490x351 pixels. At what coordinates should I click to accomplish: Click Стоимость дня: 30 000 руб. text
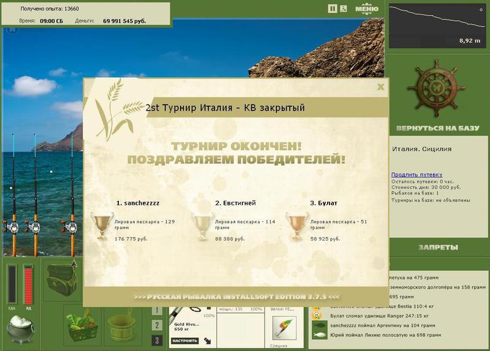(x=426, y=188)
